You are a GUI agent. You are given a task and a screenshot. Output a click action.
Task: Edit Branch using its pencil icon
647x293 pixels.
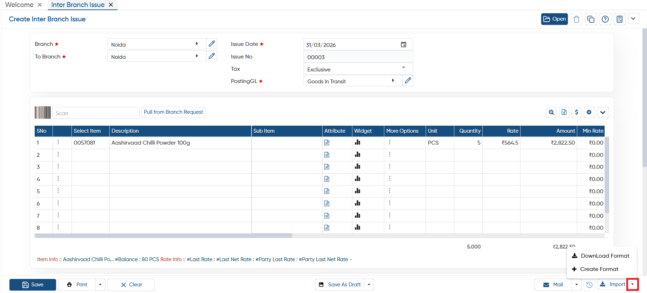(x=212, y=44)
